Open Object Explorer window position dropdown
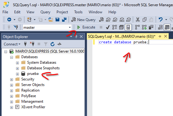The width and height of the screenshot is (173, 116). click(x=71, y=37)
